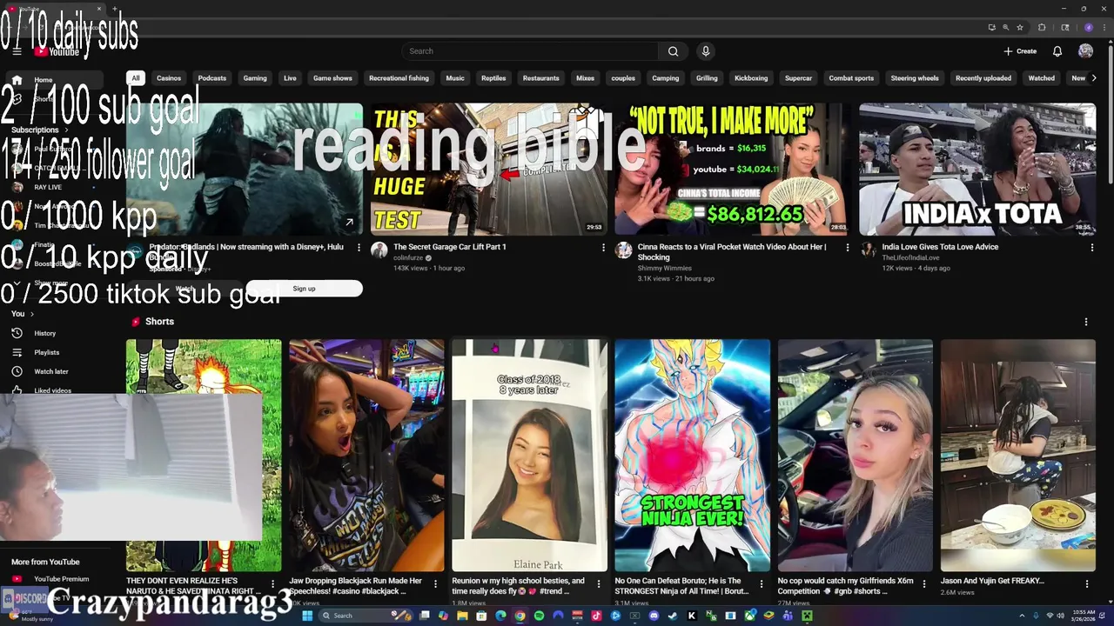Select the Podcasts filter chip
Viewport: 1114px width, 626px height.
(x=211, y=78)
